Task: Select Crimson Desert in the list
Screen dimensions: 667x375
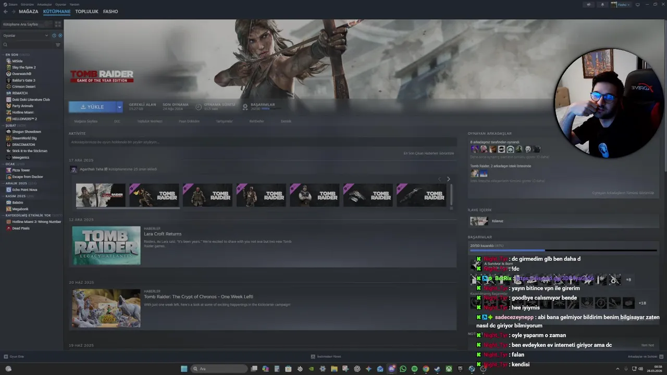Action: [23, 86]
